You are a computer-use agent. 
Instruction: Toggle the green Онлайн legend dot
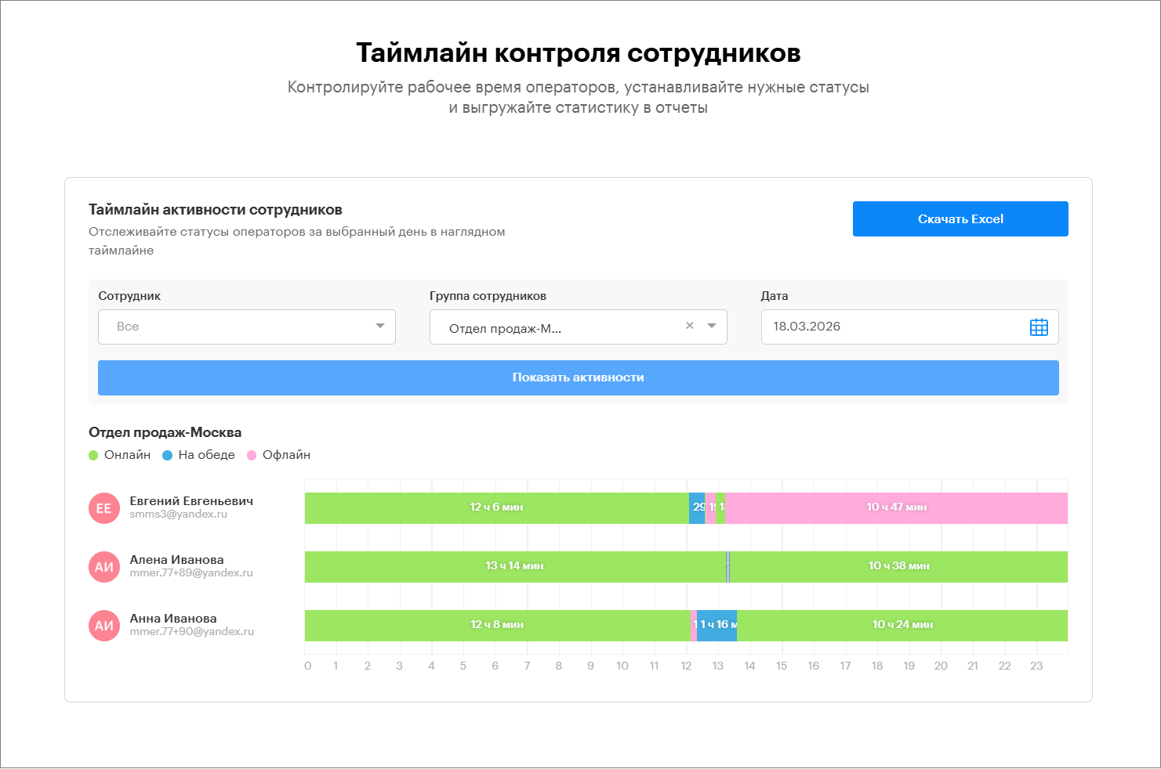(x=93, y=456)
